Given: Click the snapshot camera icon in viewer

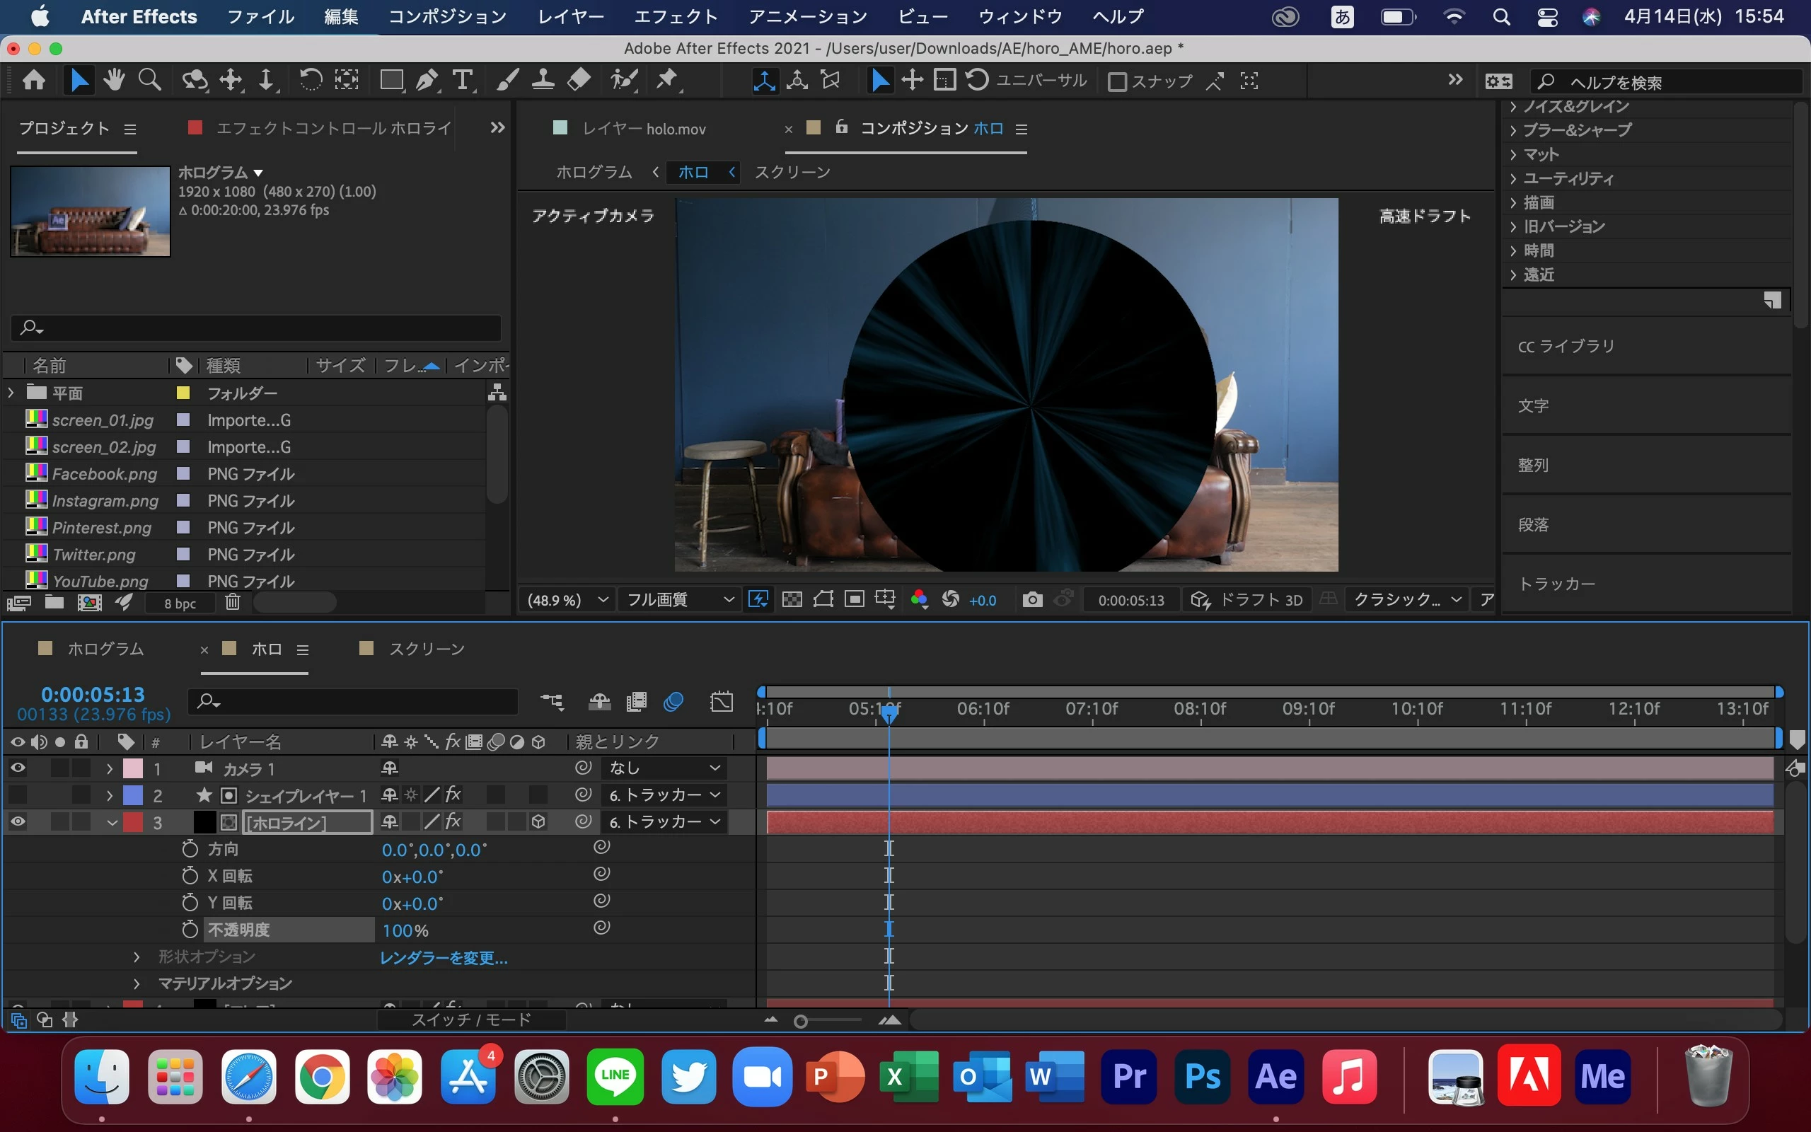Looking at the screenshot, I should coord(1032,600).
